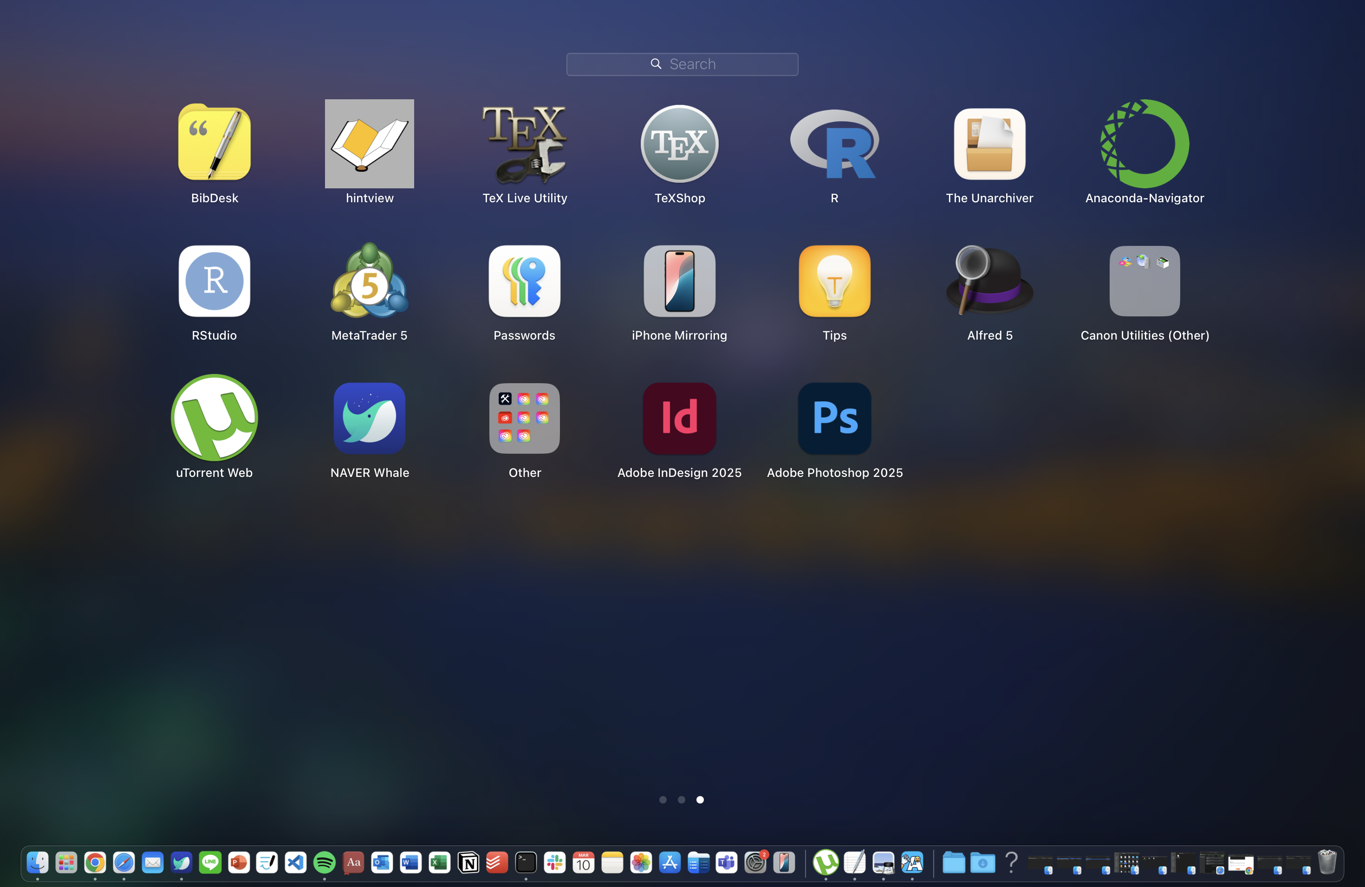This screenshot has height=887, width=1365.
Task: Open TeX Live Utility
Action: [x=524, y=143]
